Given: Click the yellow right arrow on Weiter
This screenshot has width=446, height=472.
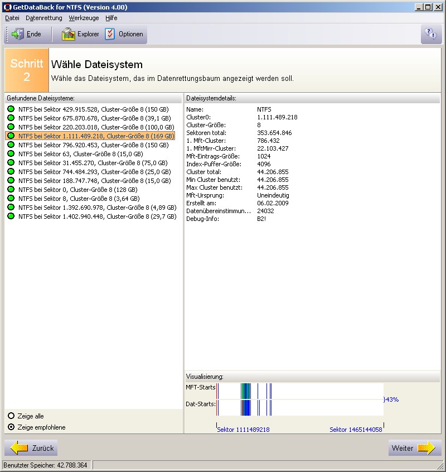Looking at the screenshot, I should click(426, 448).
